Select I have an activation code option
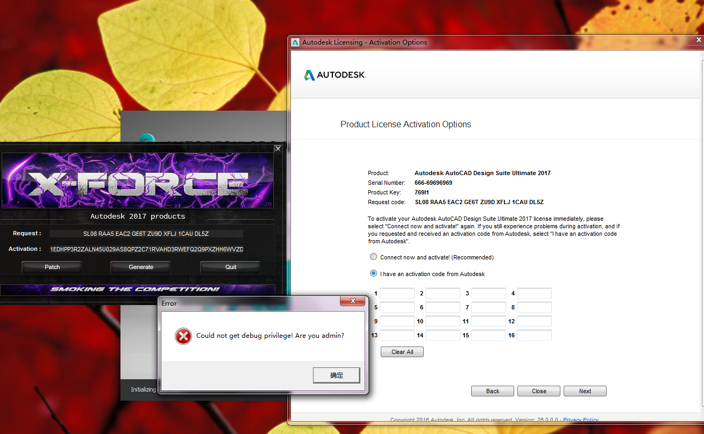Viewport: 704px width, 434px height. tap(374, 273)
